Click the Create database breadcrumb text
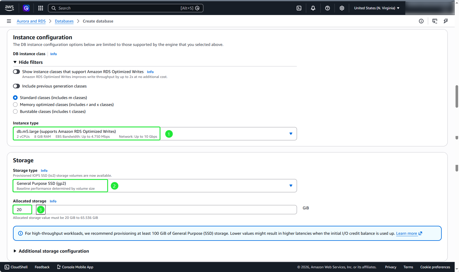 (98, 21)
